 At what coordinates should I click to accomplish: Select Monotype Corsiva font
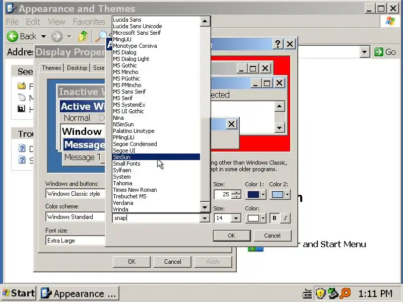156,46
